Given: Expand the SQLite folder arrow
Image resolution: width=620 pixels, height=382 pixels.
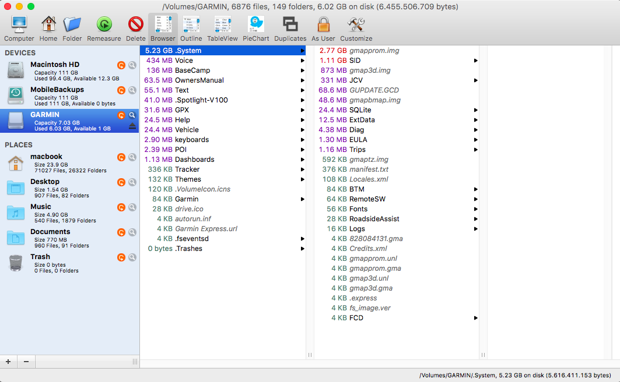Looking at the screenshot, I should point(476,110).
